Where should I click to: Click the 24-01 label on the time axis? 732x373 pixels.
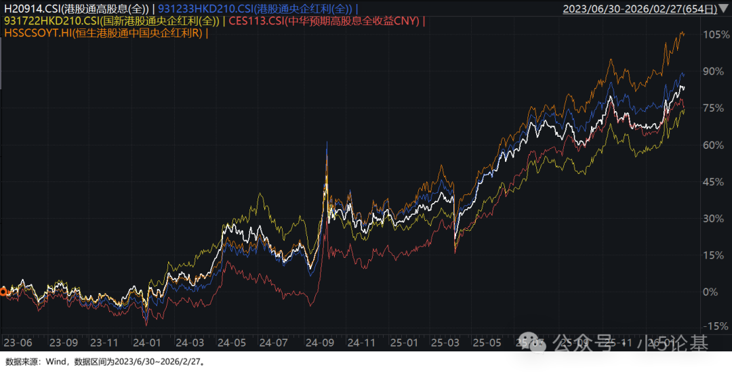click(x=148, y=343)
